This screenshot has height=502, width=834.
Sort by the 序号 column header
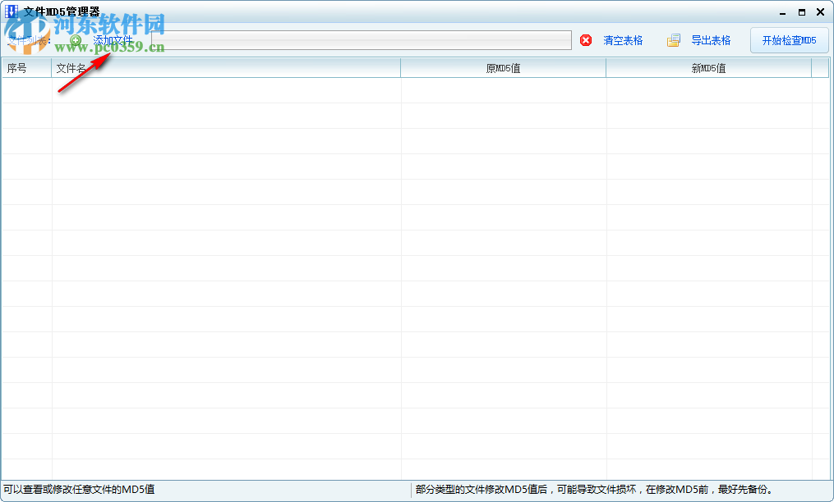pos(26,68)
